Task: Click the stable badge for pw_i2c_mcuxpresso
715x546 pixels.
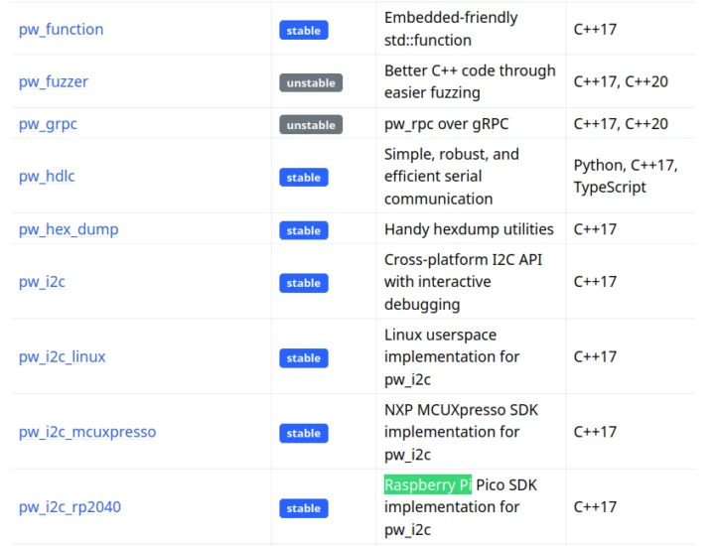Action: click(x=303, y=433)
